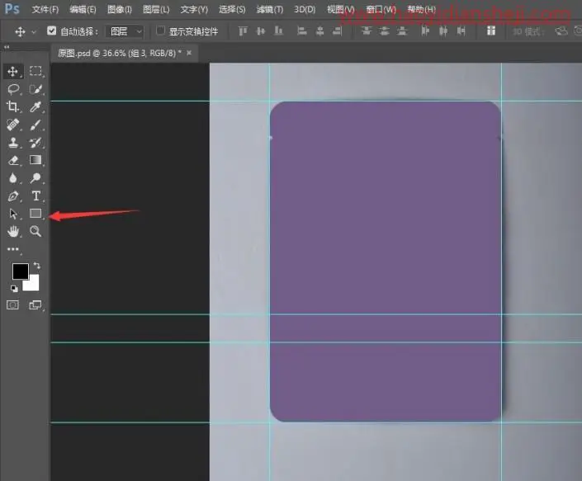Select the Rectangle shape tool
This screenshot has height=481, width=582.
(x=35, y=213)
